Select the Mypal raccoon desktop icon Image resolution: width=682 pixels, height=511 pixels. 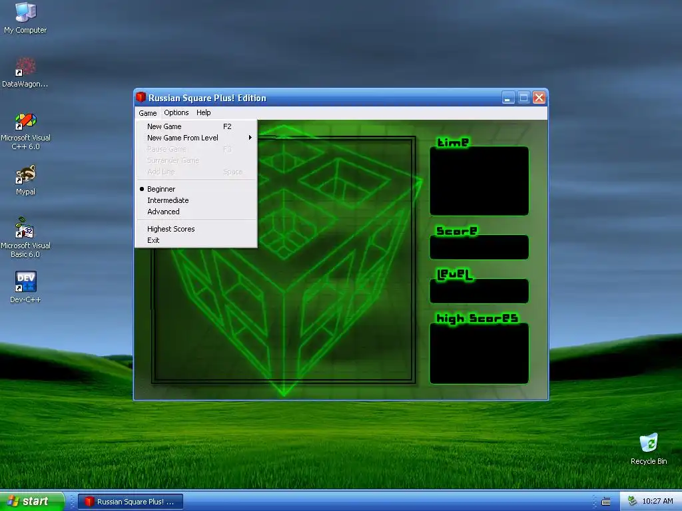25,180
